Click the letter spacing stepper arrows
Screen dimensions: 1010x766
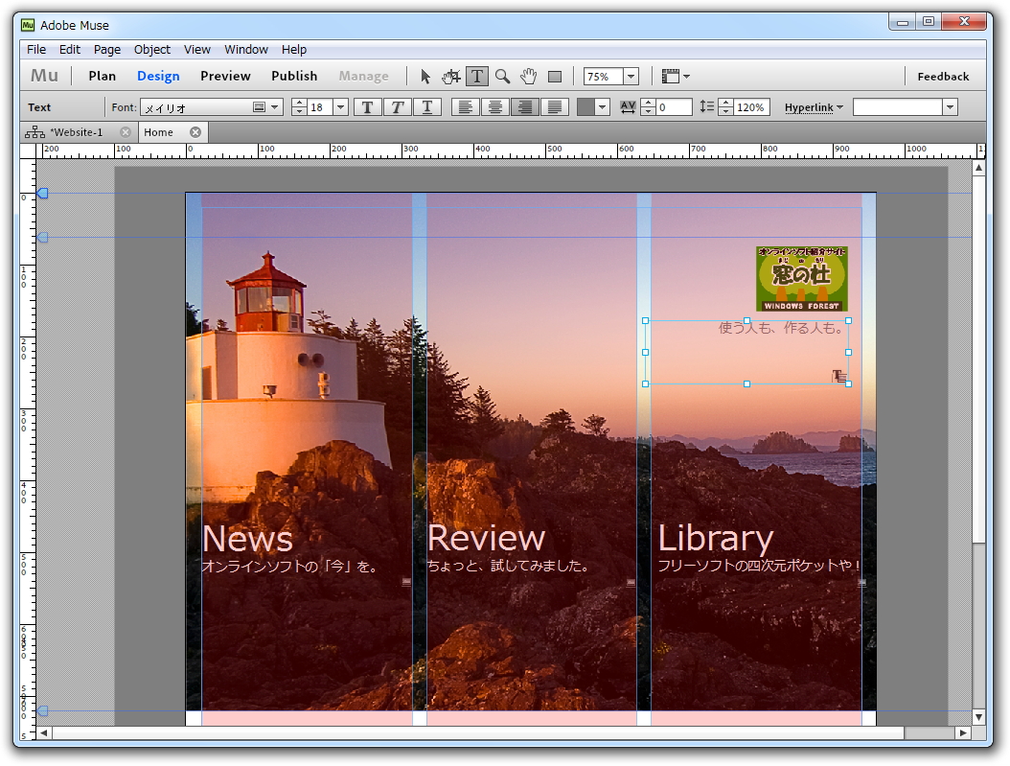point(649,107)
